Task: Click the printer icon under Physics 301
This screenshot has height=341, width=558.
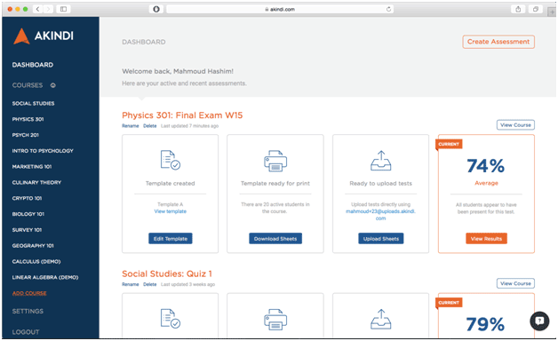Action: click(x=275, y=161)
